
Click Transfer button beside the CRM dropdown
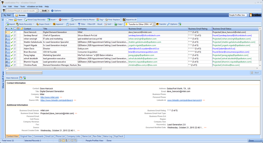tap(161, 24)
